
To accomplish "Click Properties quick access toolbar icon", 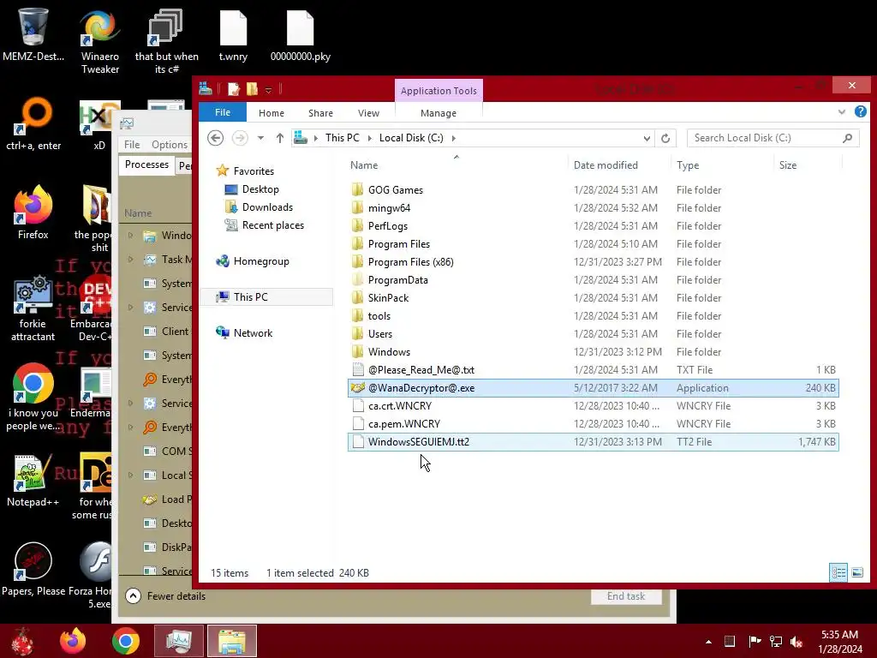I will pos(234,88).
